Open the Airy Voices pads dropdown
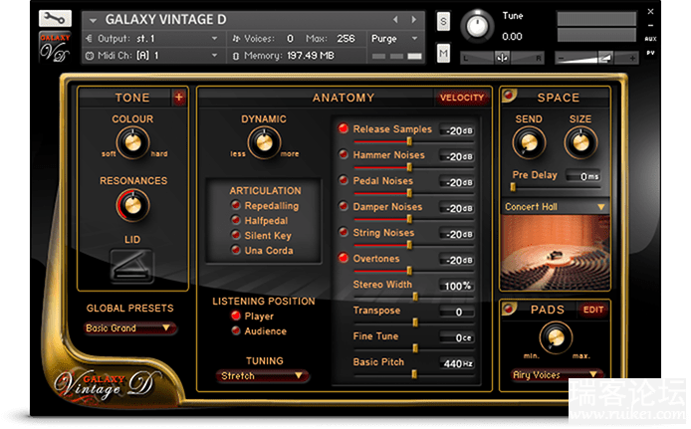This screenshot has height=429, width=691. point(557,375)
